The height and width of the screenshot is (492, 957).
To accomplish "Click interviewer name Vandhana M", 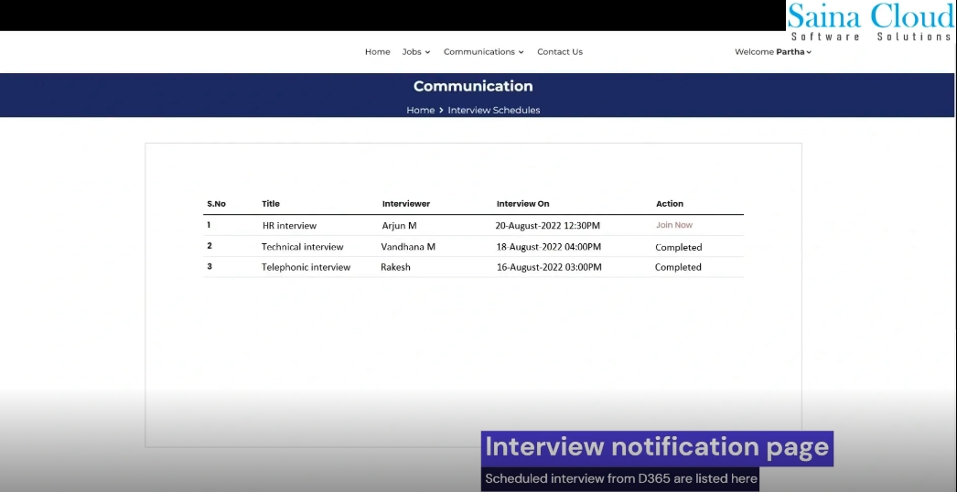I will [408, 247].
